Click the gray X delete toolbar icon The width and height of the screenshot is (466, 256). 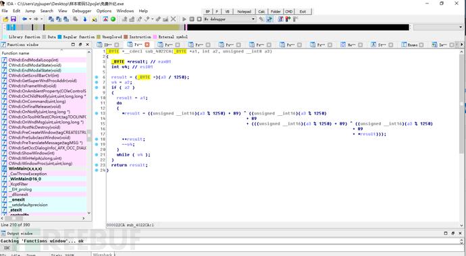point(174,19)
